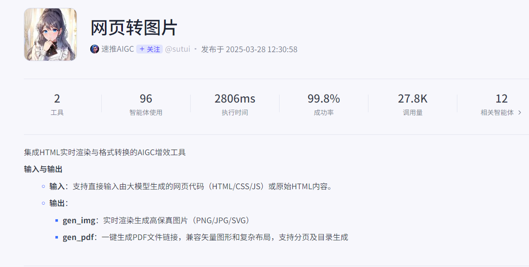This screenshot has width=529, height=267.
Task: Click the 12 related agents count
Action: [x=501, y=99]
